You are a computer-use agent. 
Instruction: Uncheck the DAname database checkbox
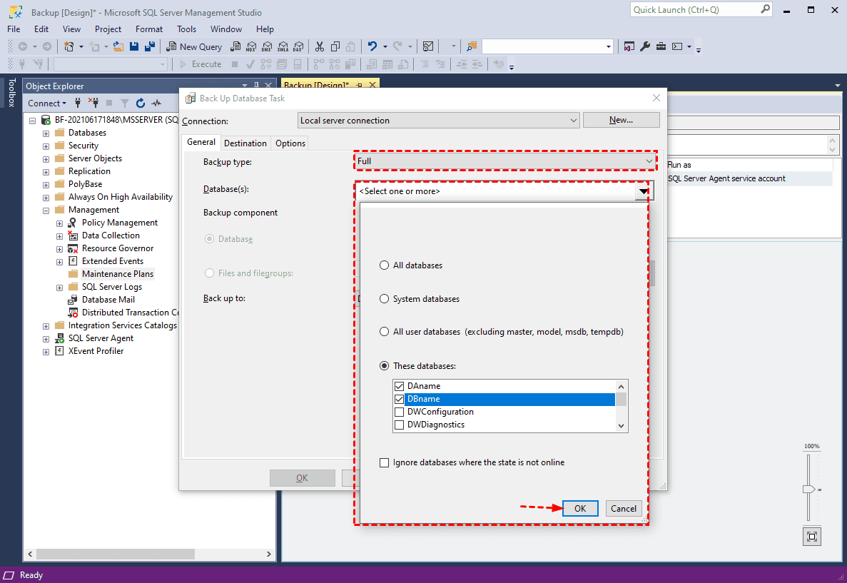click(399, 386)
